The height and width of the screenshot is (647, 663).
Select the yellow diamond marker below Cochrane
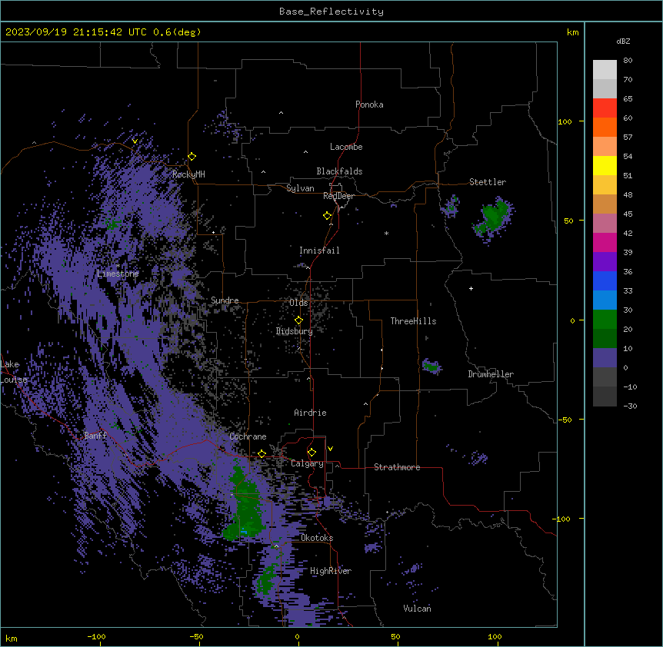[262, 454]
